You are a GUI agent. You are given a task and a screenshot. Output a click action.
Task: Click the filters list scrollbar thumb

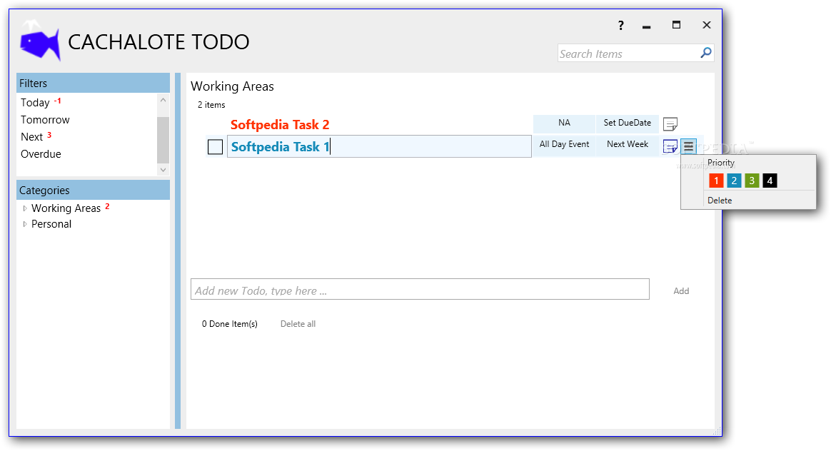pyautogui.click(x=163, y=140)
